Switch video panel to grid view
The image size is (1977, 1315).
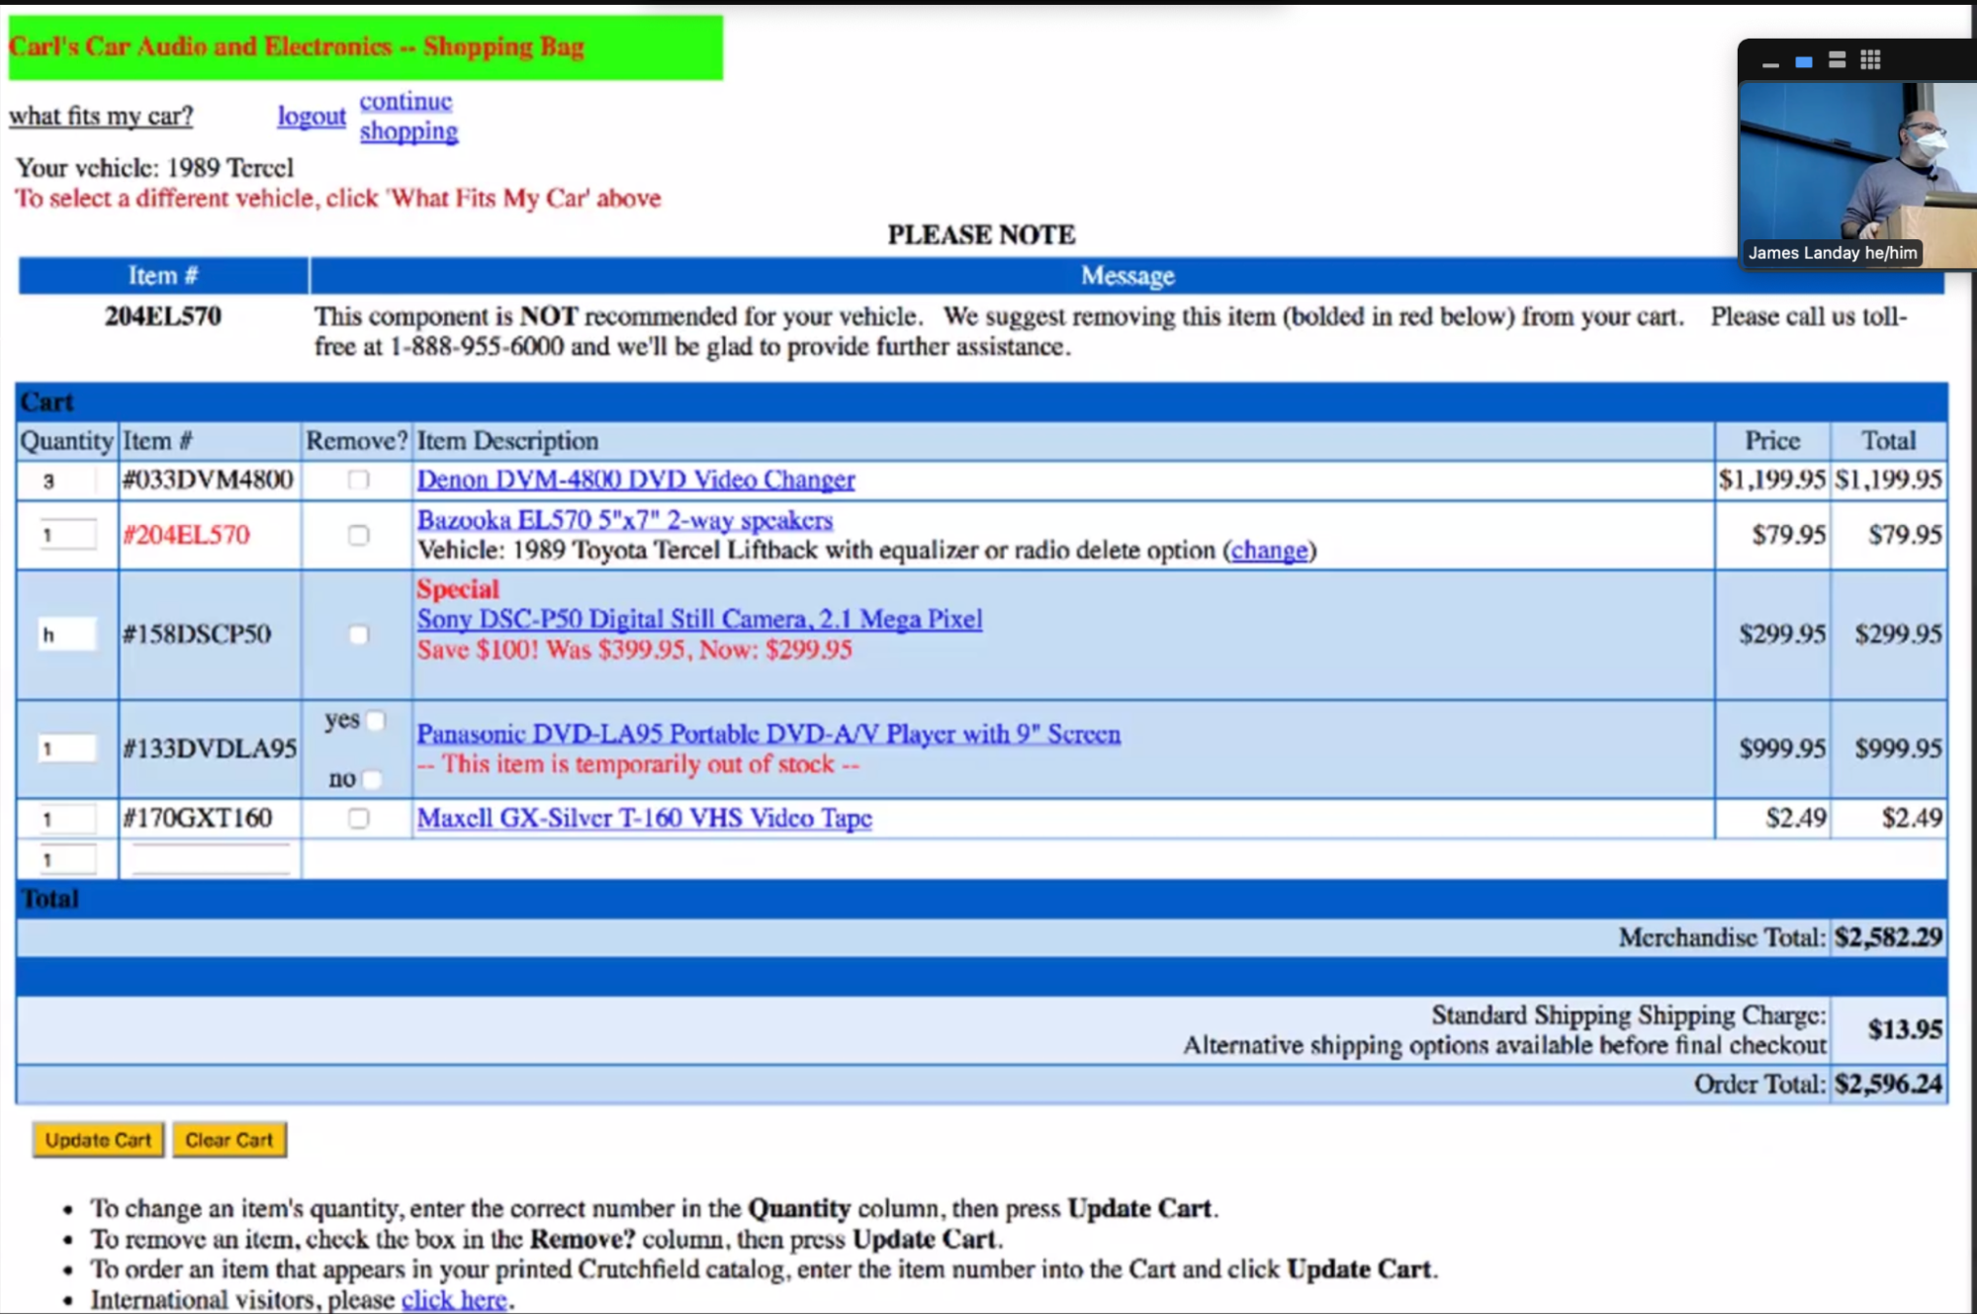(1869, 61)
